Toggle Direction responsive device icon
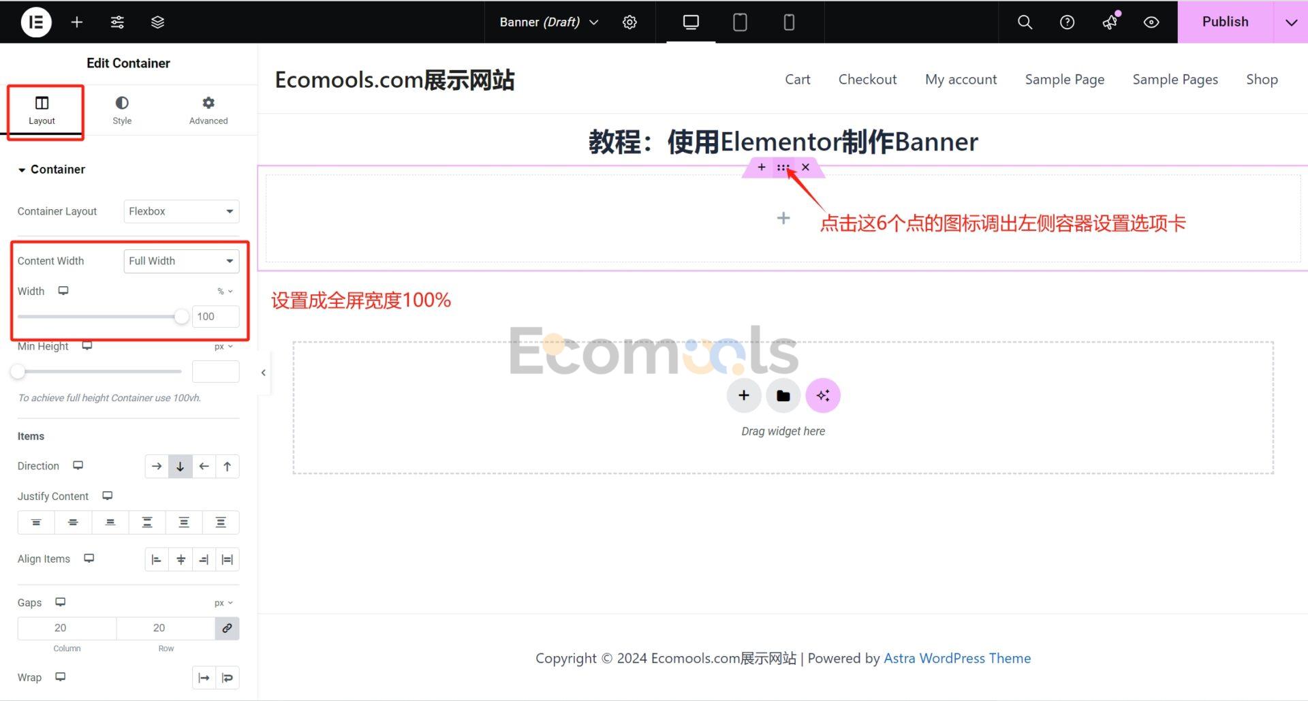The image size is (1308, 701). (78, 465)
